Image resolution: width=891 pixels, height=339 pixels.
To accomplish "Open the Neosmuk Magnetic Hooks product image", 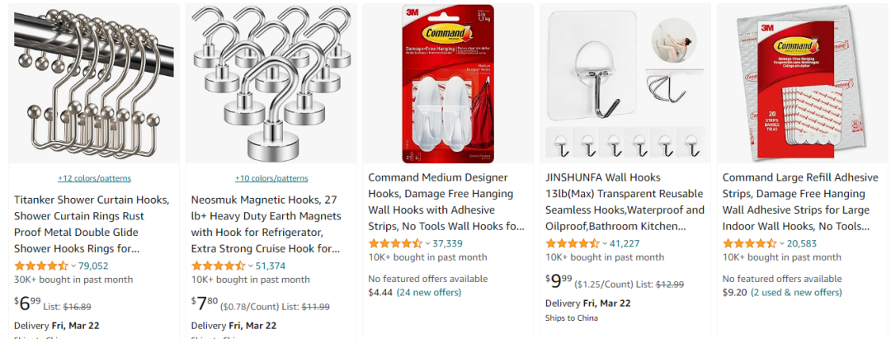I will pyautogui.click(x=271, y=83).
